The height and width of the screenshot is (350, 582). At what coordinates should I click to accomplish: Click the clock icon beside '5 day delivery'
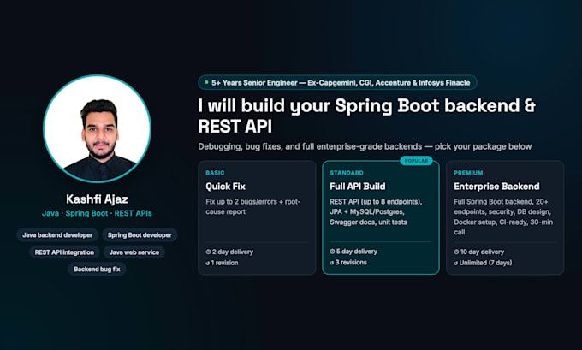(332, 252)
